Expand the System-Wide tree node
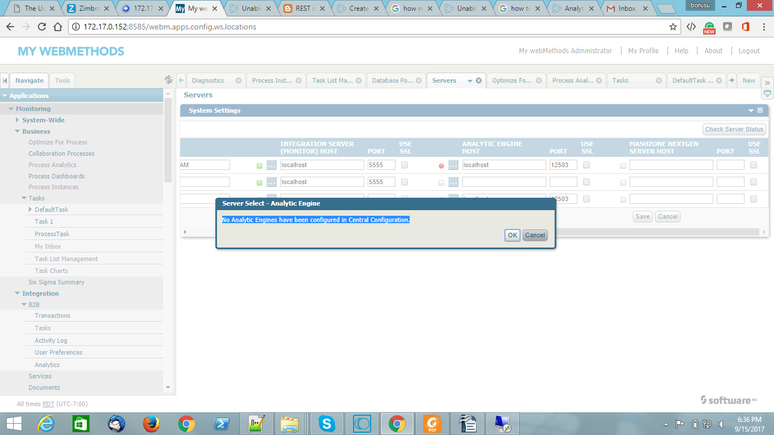Screen dimensions: 774x435 coord(17,120)
